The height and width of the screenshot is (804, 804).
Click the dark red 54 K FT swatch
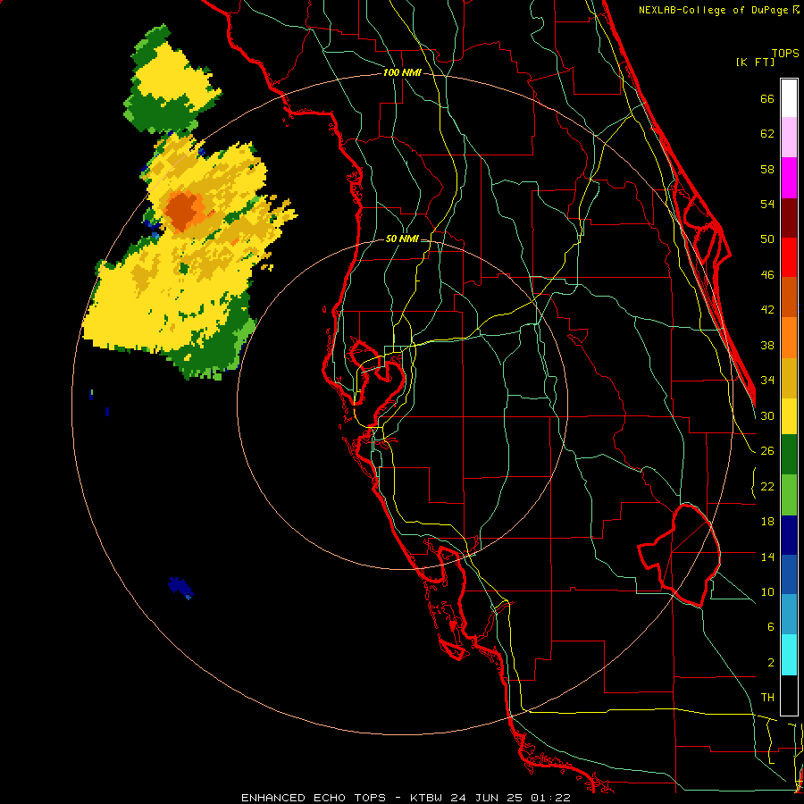[x=789, y=218]
